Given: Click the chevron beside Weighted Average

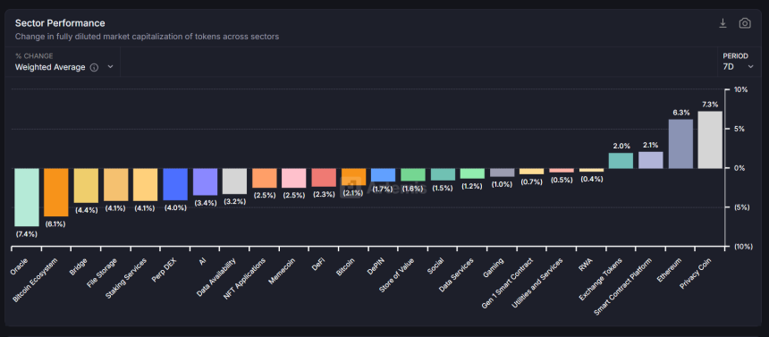Looking at the screenshot, I should coord(110,67).
